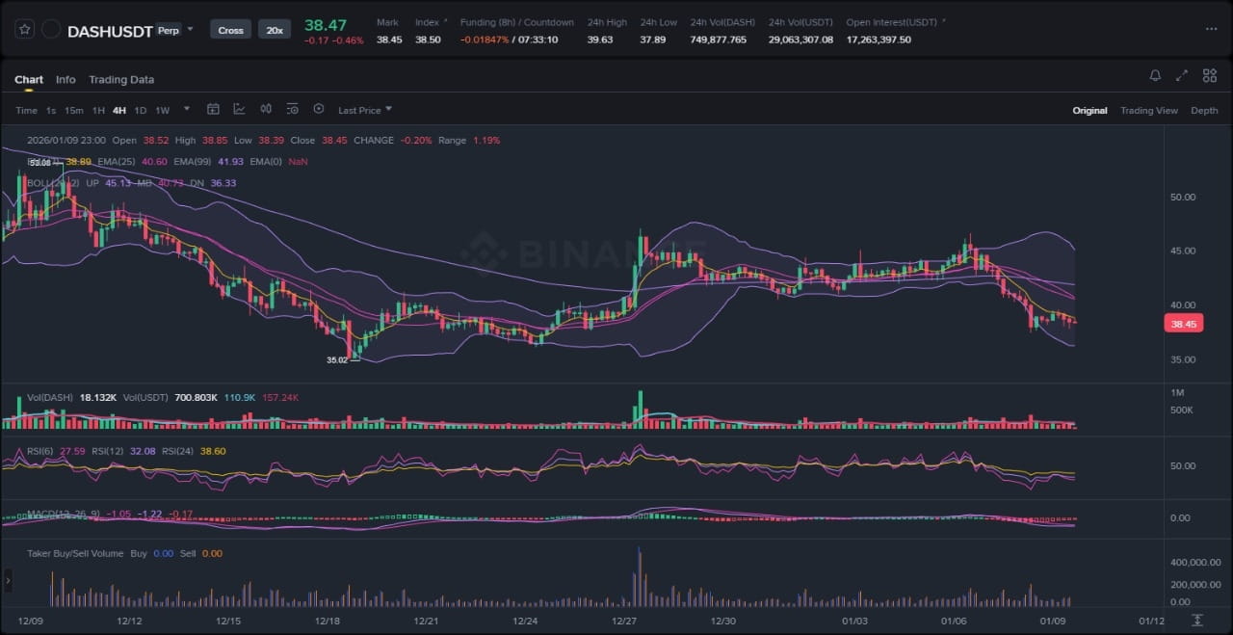Image resolution: width=1233 pixels, height=635 pixels.
Task: Select the 15m interval
Action: pos(74,110)
